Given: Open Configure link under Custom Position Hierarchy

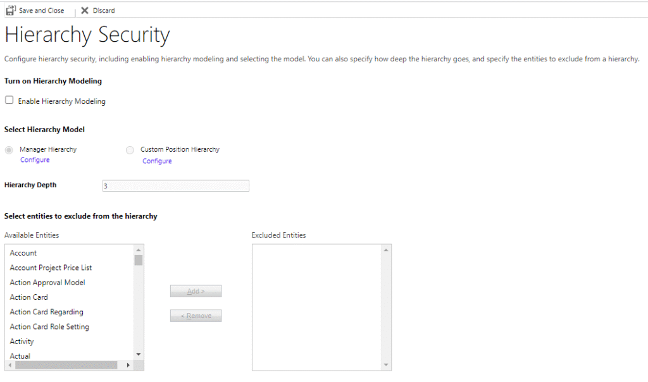Looking at the screenshot, I should (x=157, y=161).
